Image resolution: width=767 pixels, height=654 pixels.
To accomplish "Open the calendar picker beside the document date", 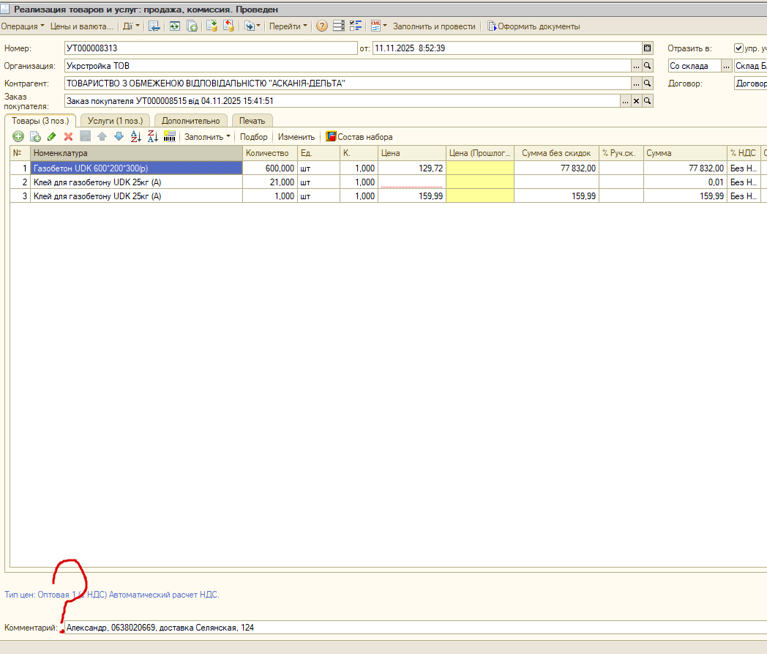I will [648, 48].
